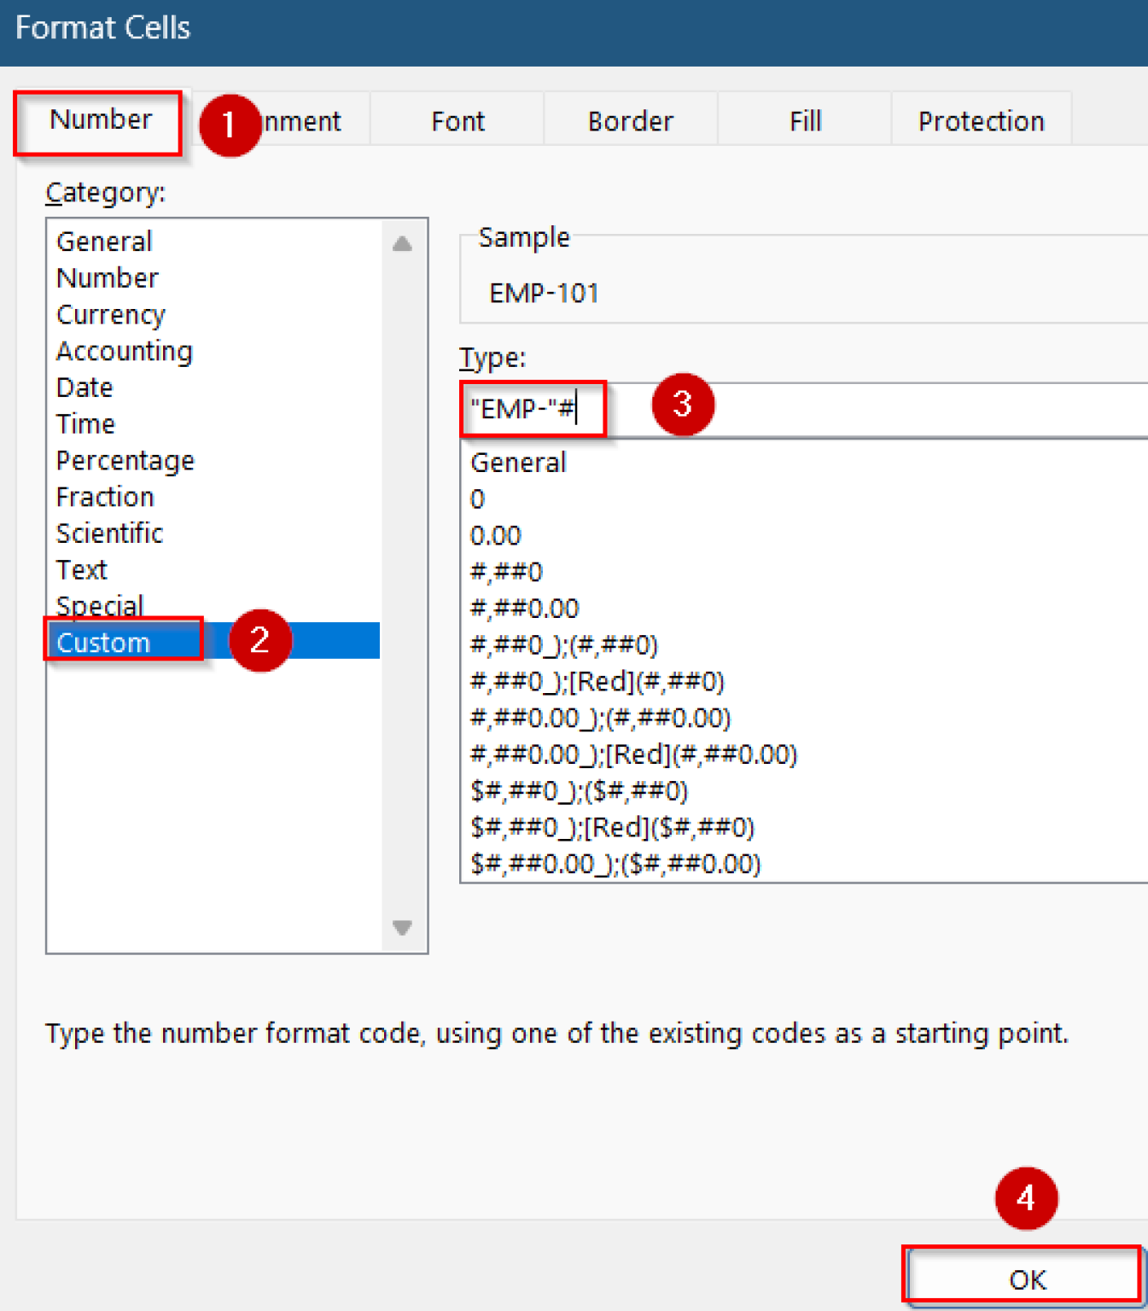The width and height of the screenshot is (1148, 1311).
Task: Select the Special category
Action: (100, 605)
